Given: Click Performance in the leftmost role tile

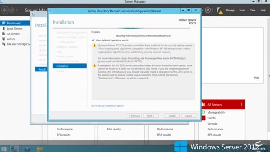Looking at the screenshot, I should [x=65, y=129].
